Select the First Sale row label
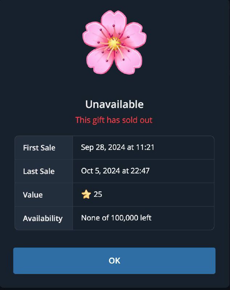This screenshot has height=290, width=230. click(x=39, y=148)
